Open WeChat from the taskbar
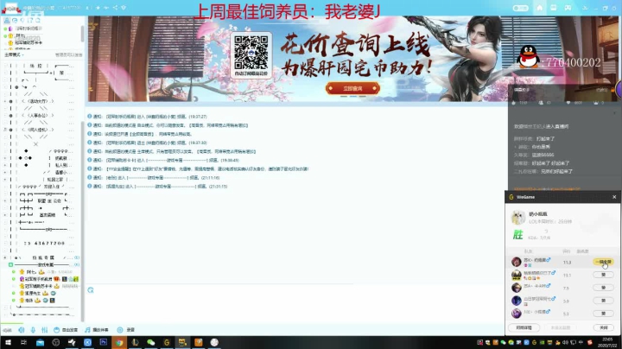The height and width of the screenshot is (349, 622). coord(151,342)
